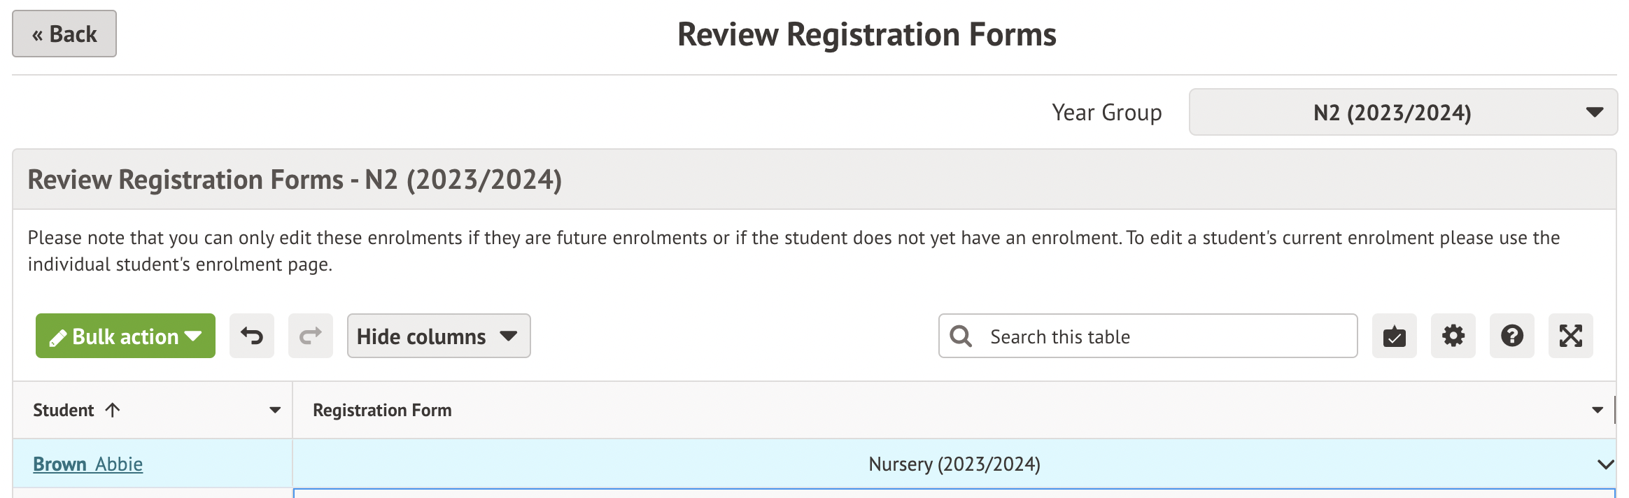The width and height of the screenshot is (1629, 498).
Task: Open the Year Group dropdown
Action: click(x=1402, y=112)
